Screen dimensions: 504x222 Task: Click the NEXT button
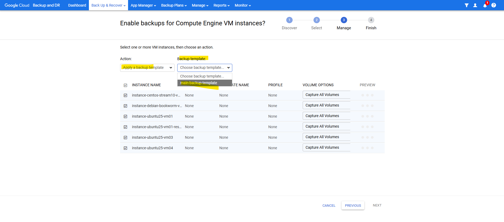click(x=377, y=205)
